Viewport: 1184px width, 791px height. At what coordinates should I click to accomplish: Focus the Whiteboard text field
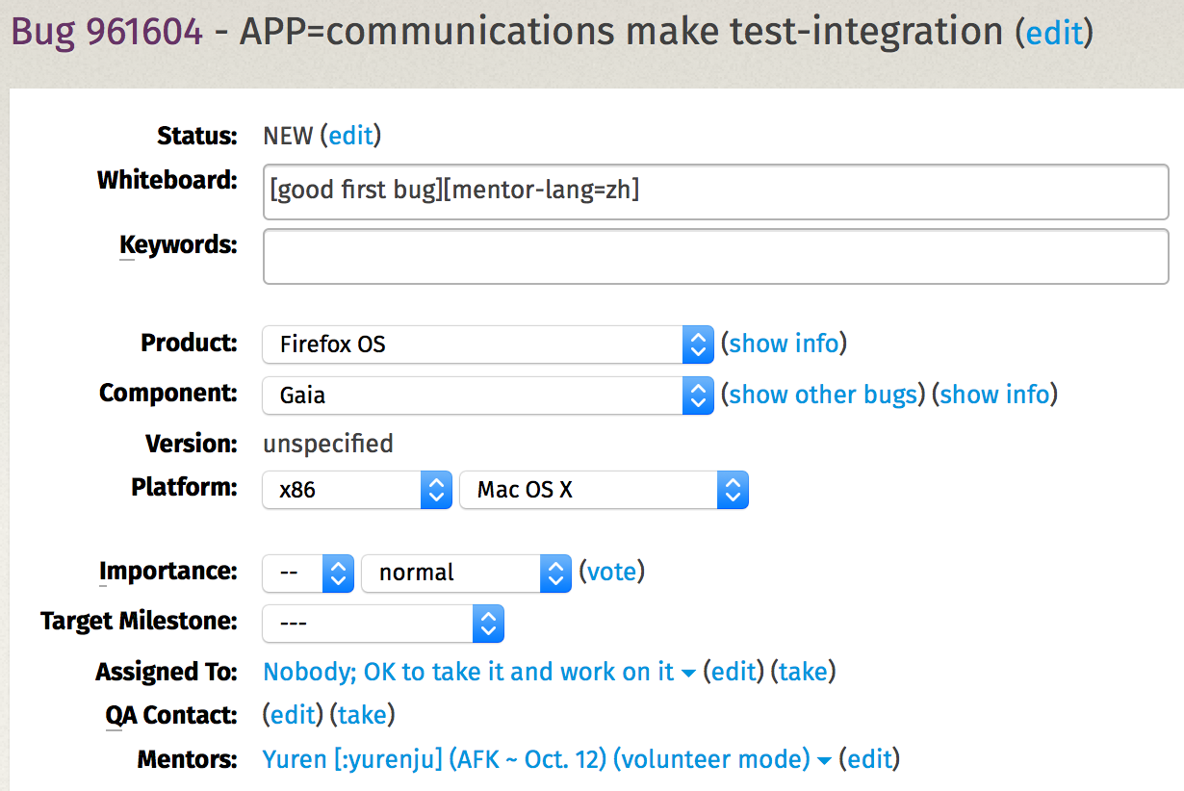pyautogui.click(x=716, y=191)
